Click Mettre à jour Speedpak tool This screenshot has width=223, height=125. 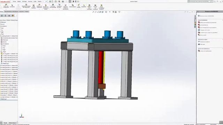coord(89,7)
